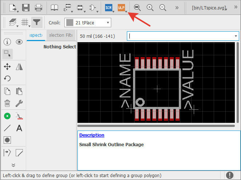Viewport: 241px width, 180px height.
Task: Click the >VALUE text on canvas
Action: [x=188, y=79]
